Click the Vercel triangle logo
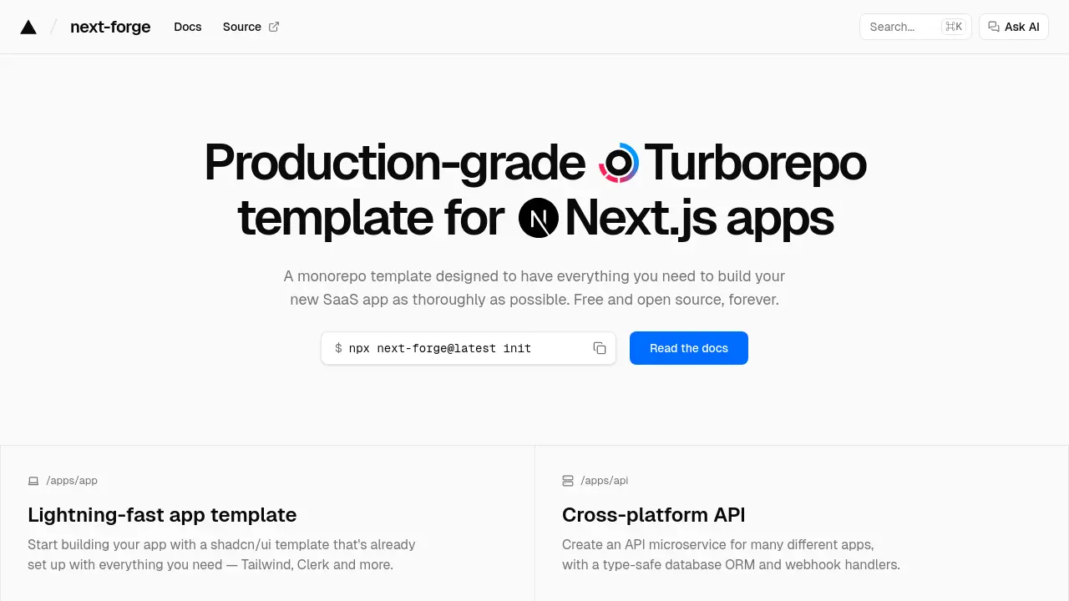This screenshot has width=1069, height=601. click(x=28, y=26)
